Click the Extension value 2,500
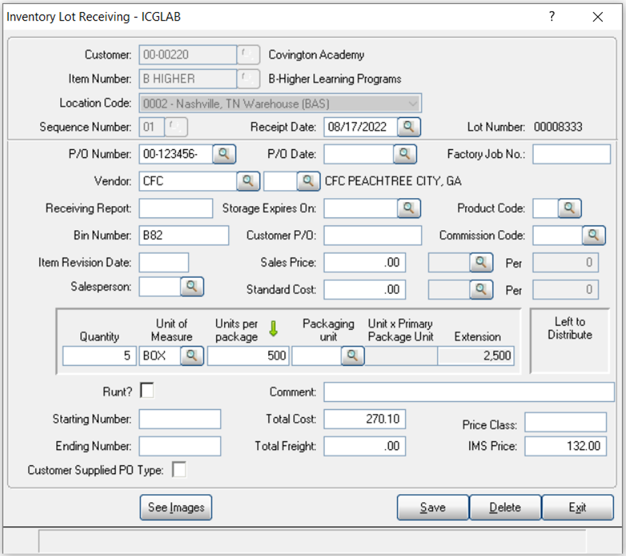 pos(476,356)
